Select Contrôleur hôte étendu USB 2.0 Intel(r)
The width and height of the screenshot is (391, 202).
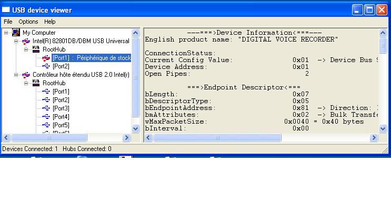[81, 75]
